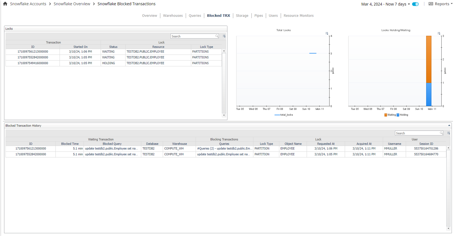Open Snowflake Accounts breadcrumb link
Screen dimensions: 456x236
pos(28,4)
